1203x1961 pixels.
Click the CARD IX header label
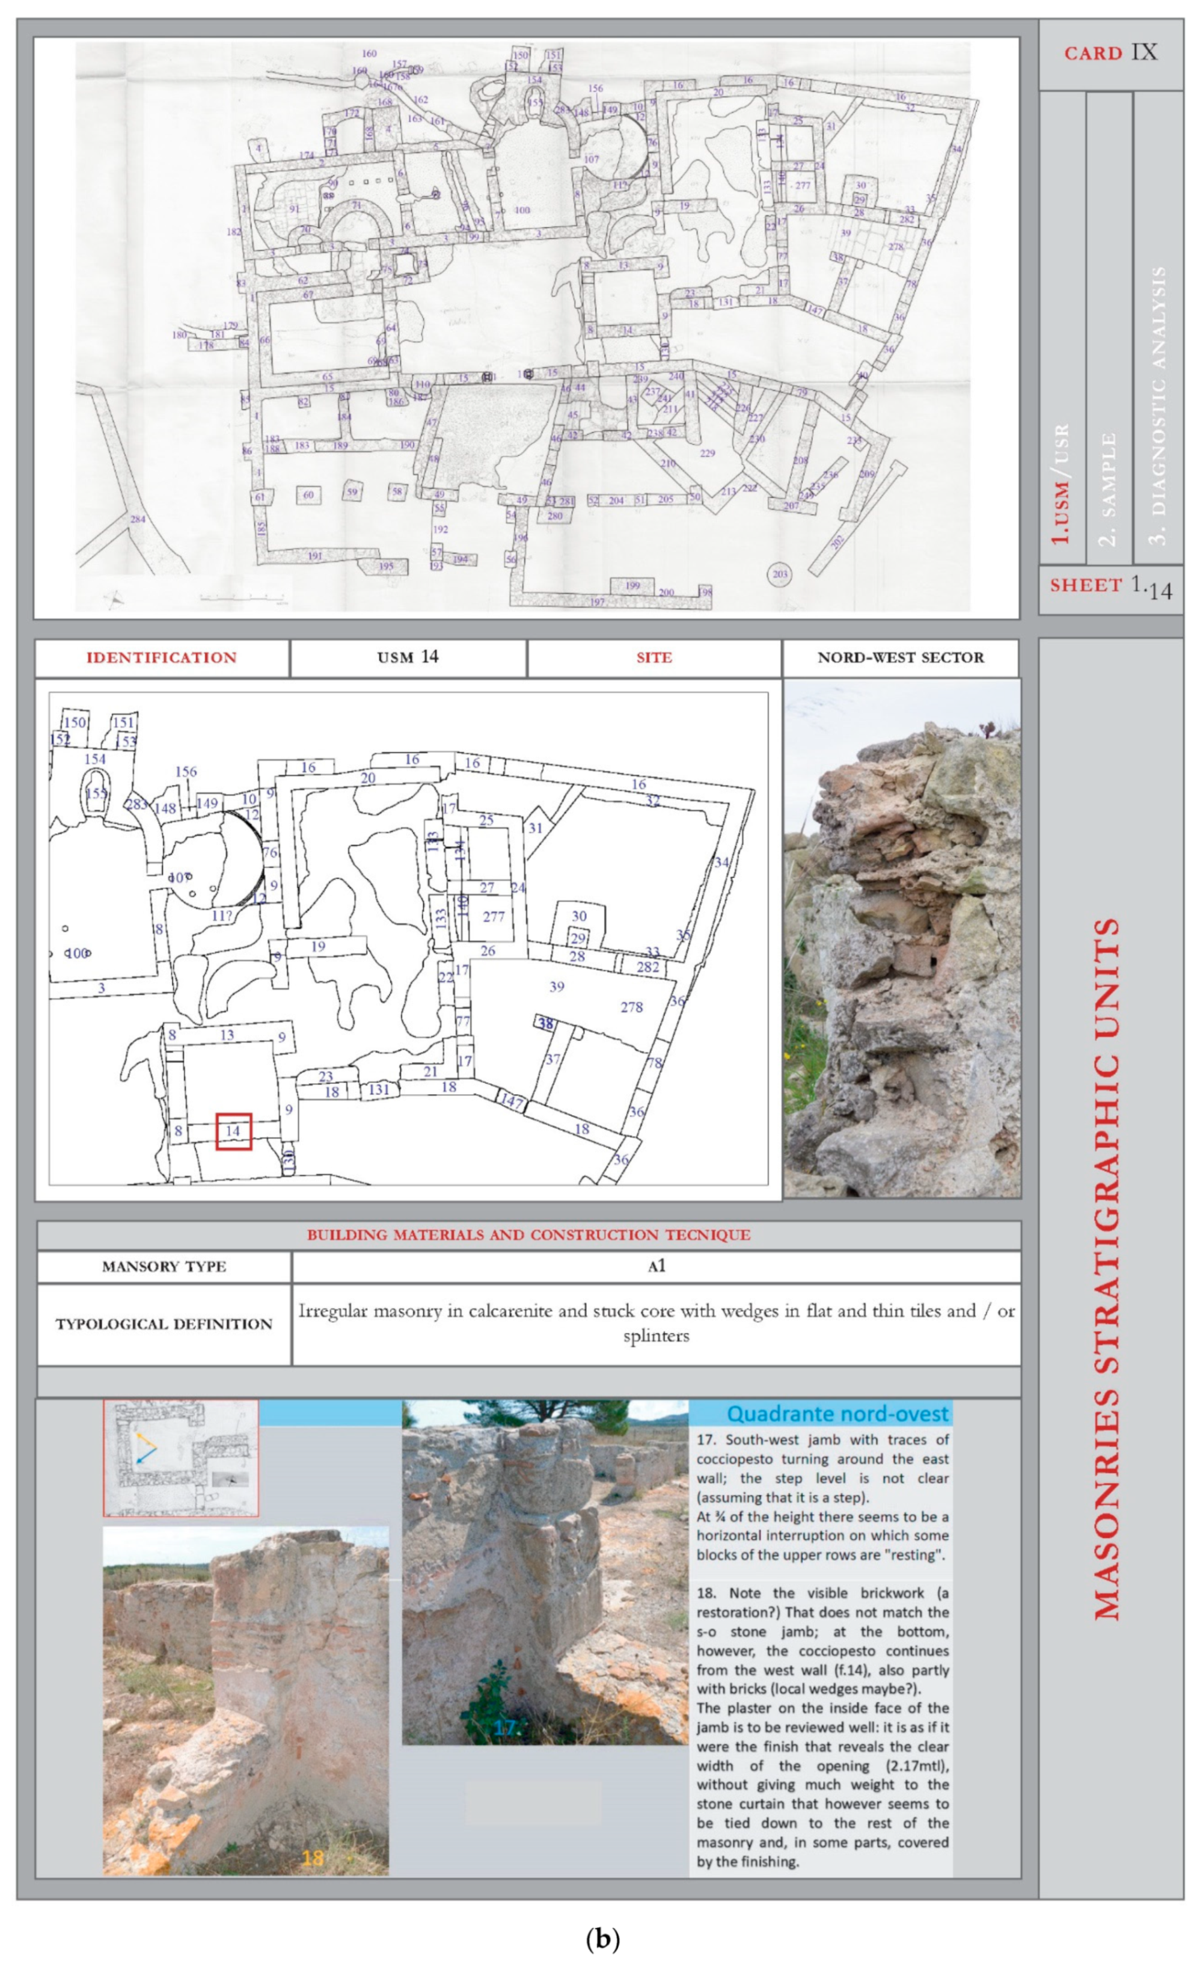coord(1110,54)
